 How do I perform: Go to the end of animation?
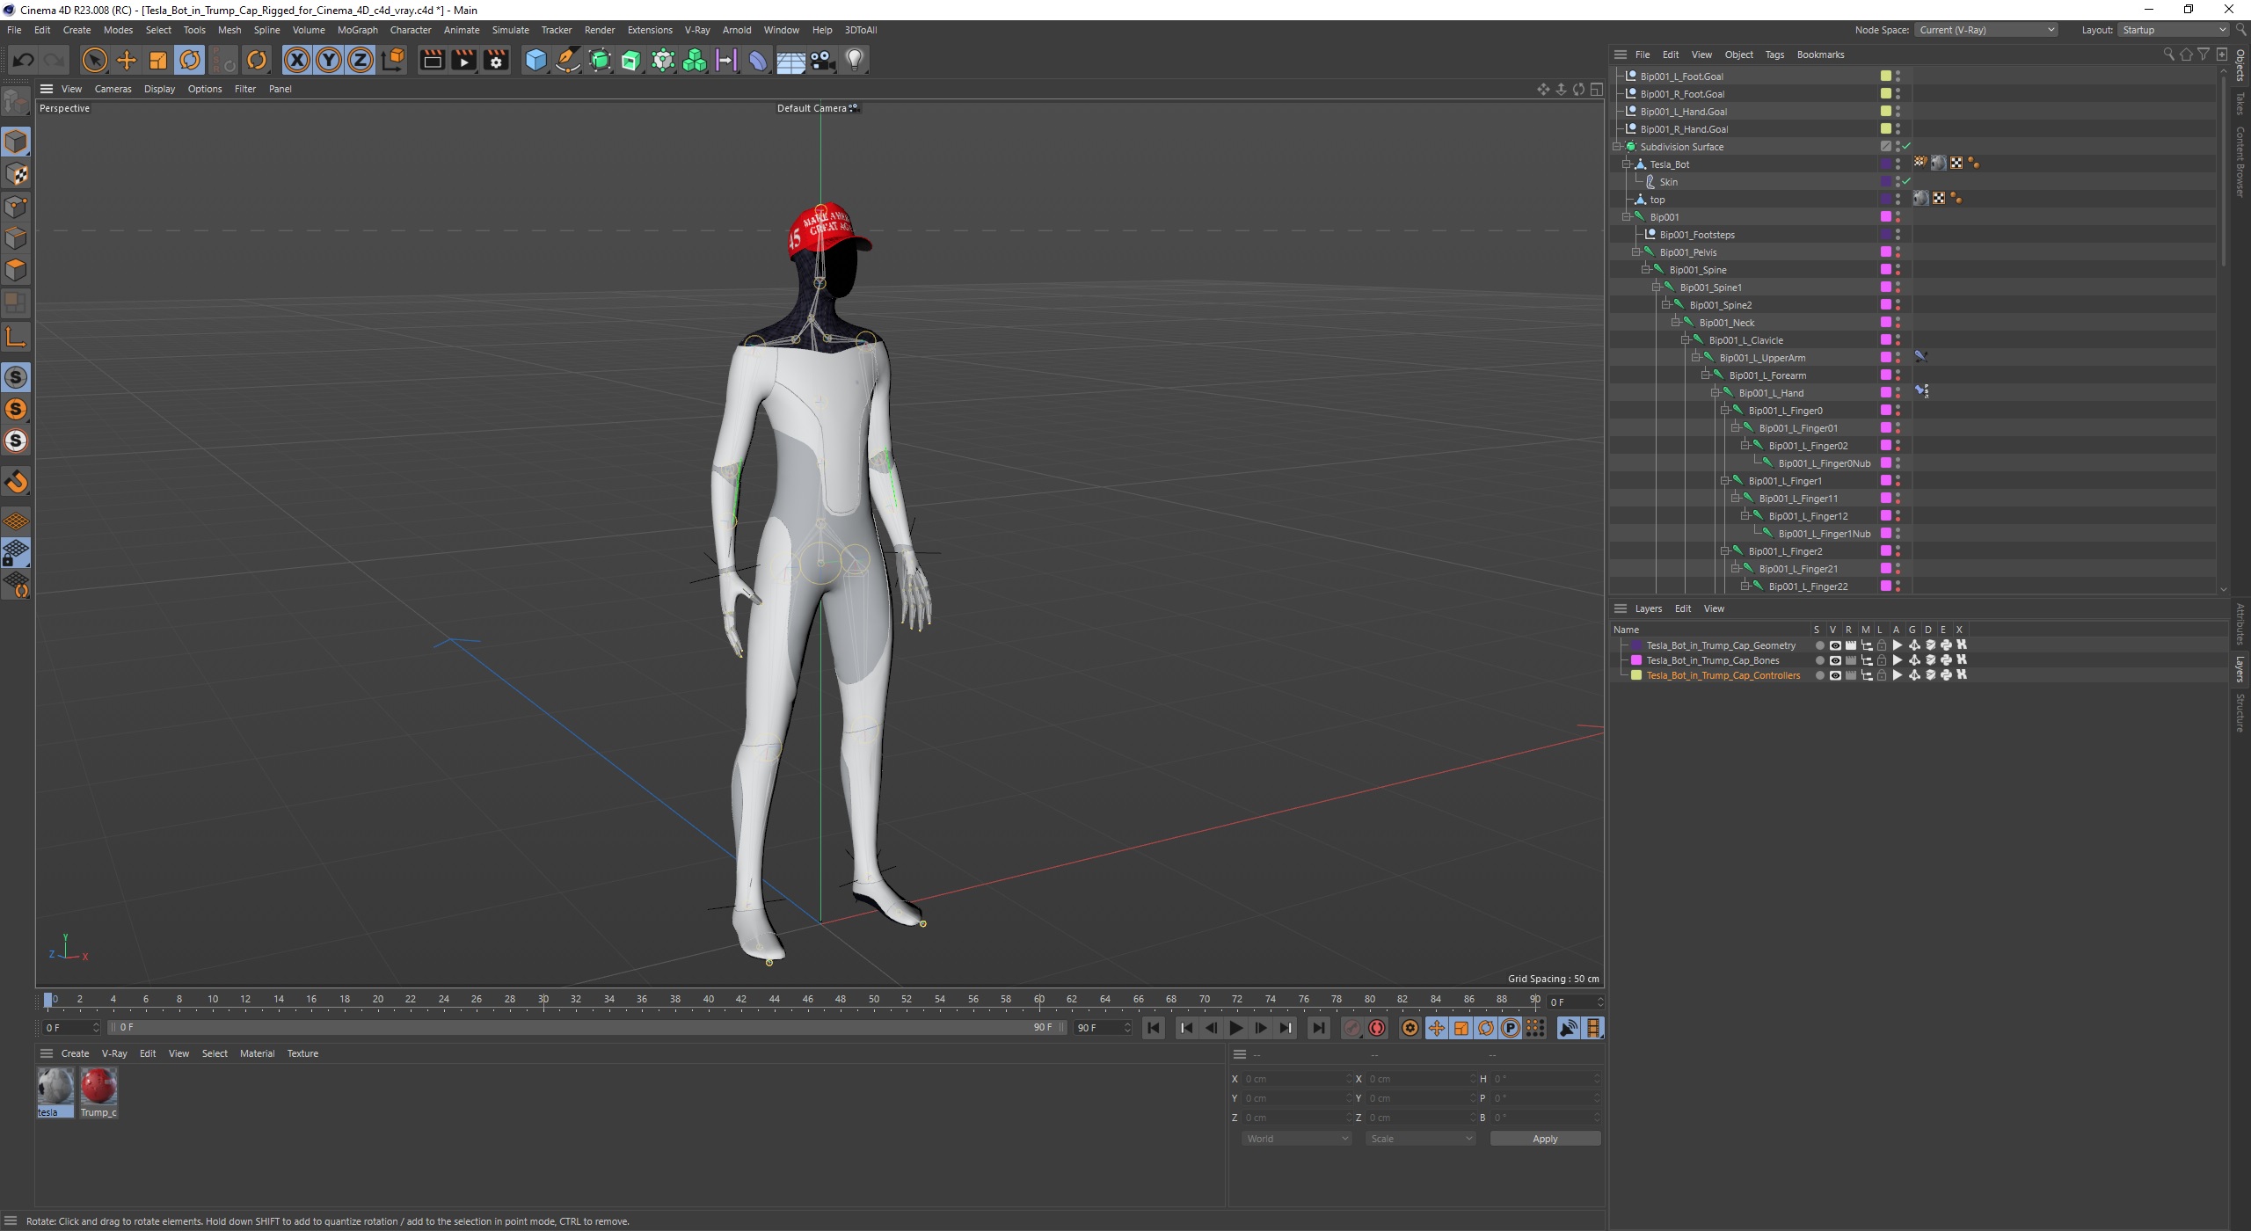pyautogui.click(x=1317, y=1028)
